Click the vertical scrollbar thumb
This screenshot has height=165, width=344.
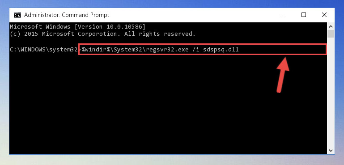click(331, 34)
